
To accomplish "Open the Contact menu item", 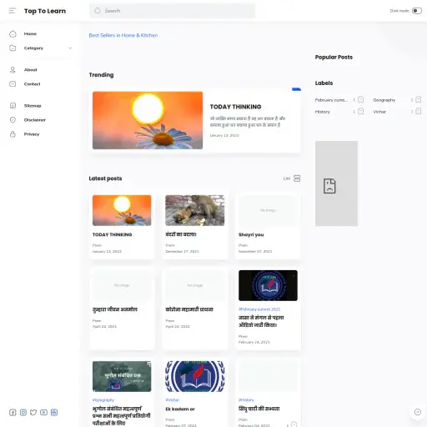I will 33,84.
